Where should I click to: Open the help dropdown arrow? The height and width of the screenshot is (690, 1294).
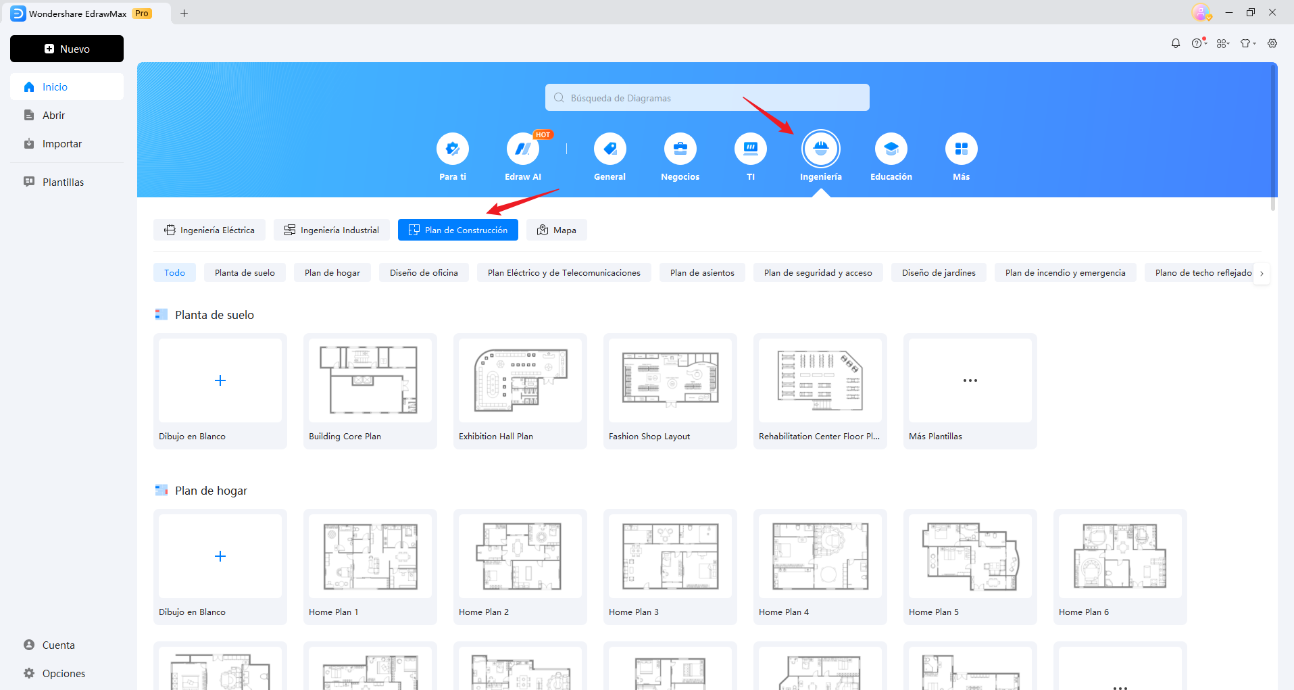point(1207,43)
